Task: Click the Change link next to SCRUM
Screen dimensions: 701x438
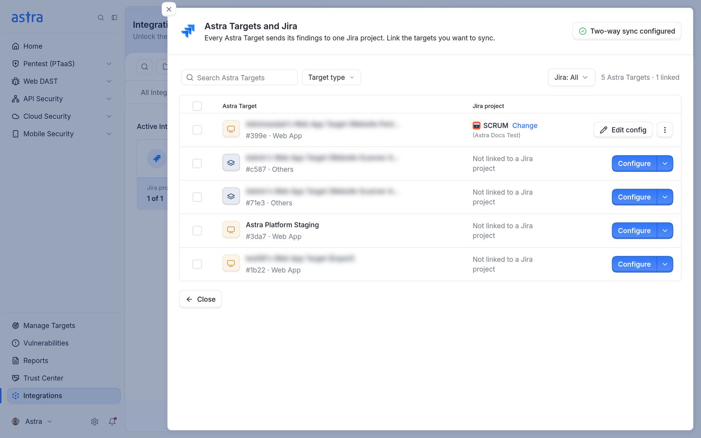Action: coord(525,126)
